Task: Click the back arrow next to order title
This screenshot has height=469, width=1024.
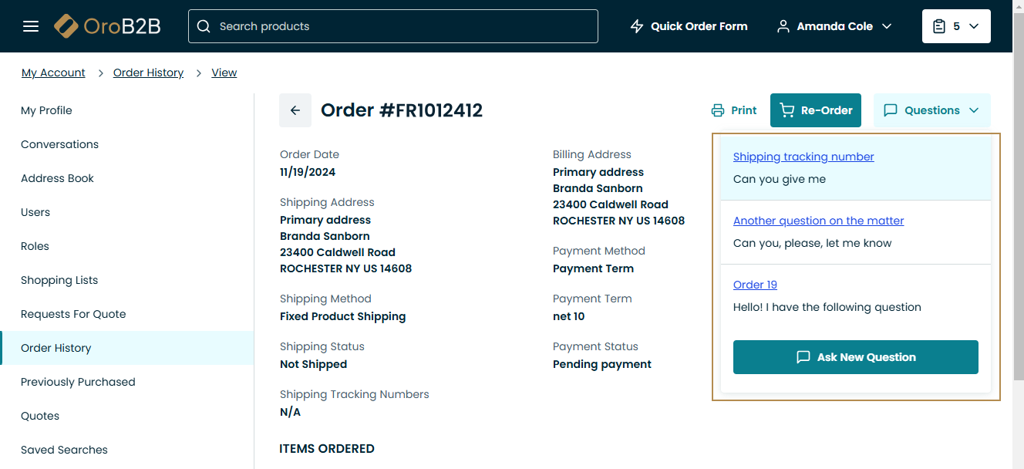Action: click(x=295, y=110)
